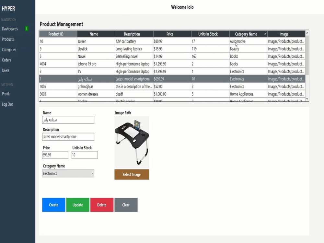Open Profile settings
The height and width of the screenshot is (243, 324).
(x=6, y=94)
